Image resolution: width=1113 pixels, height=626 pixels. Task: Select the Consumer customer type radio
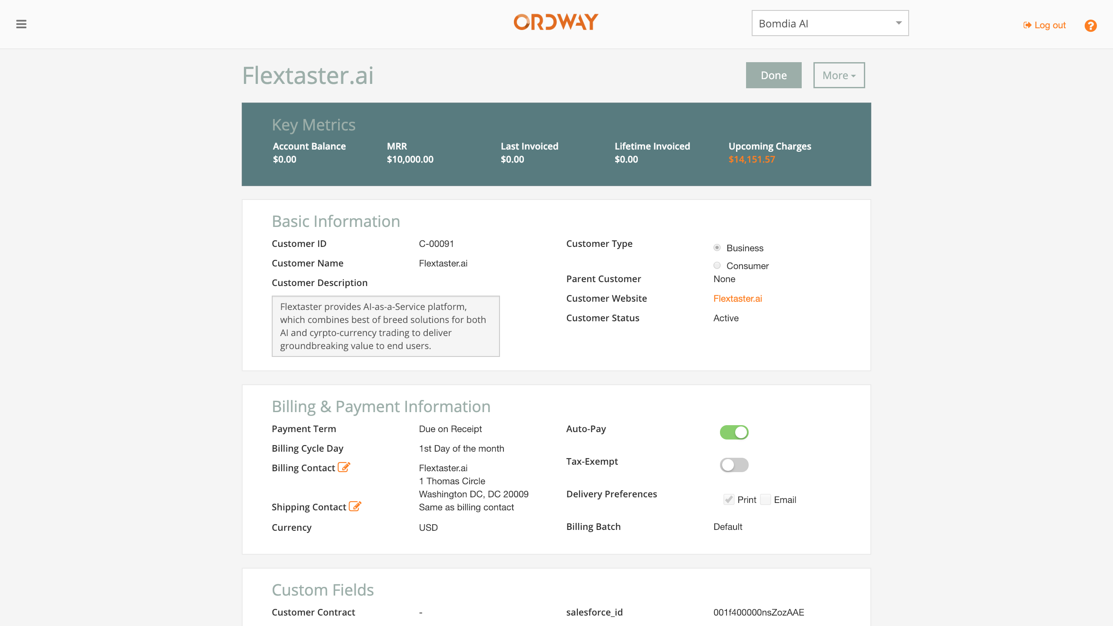point(717,265)
